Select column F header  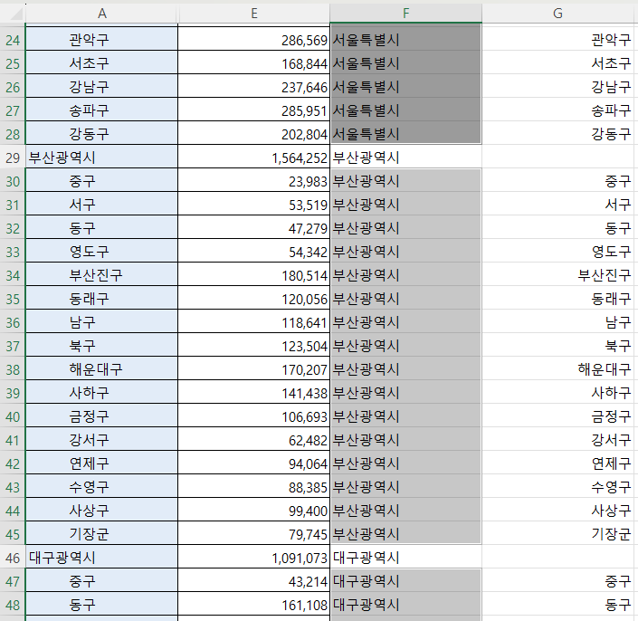pos(405,14)
